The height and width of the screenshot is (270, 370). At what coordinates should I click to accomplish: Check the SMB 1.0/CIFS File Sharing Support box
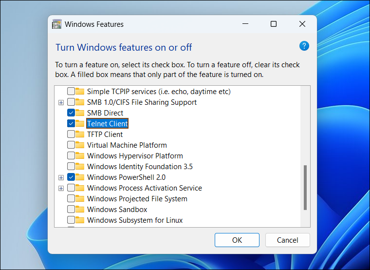pos(71,102)
